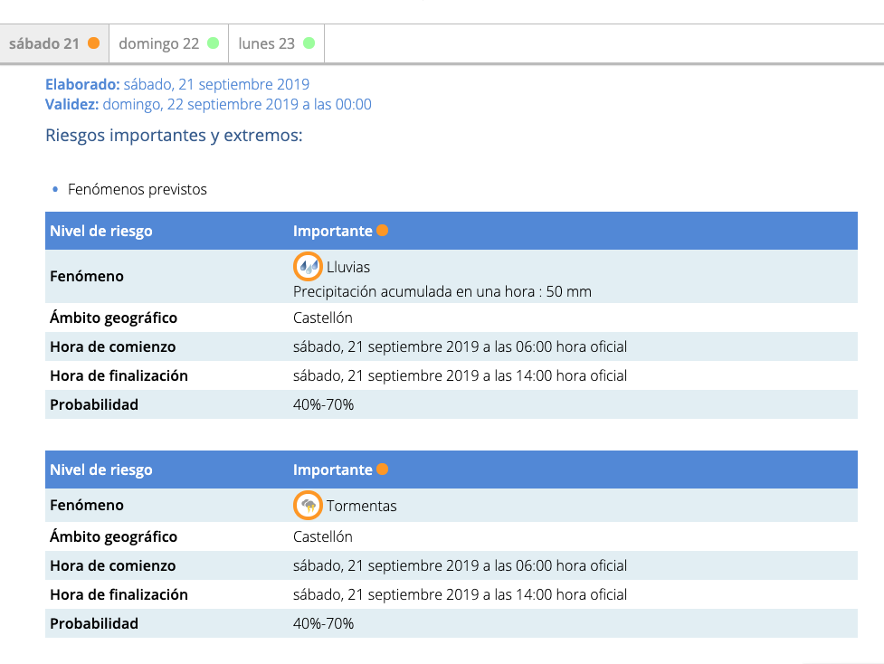Click the Validez date line

[208, 104]
